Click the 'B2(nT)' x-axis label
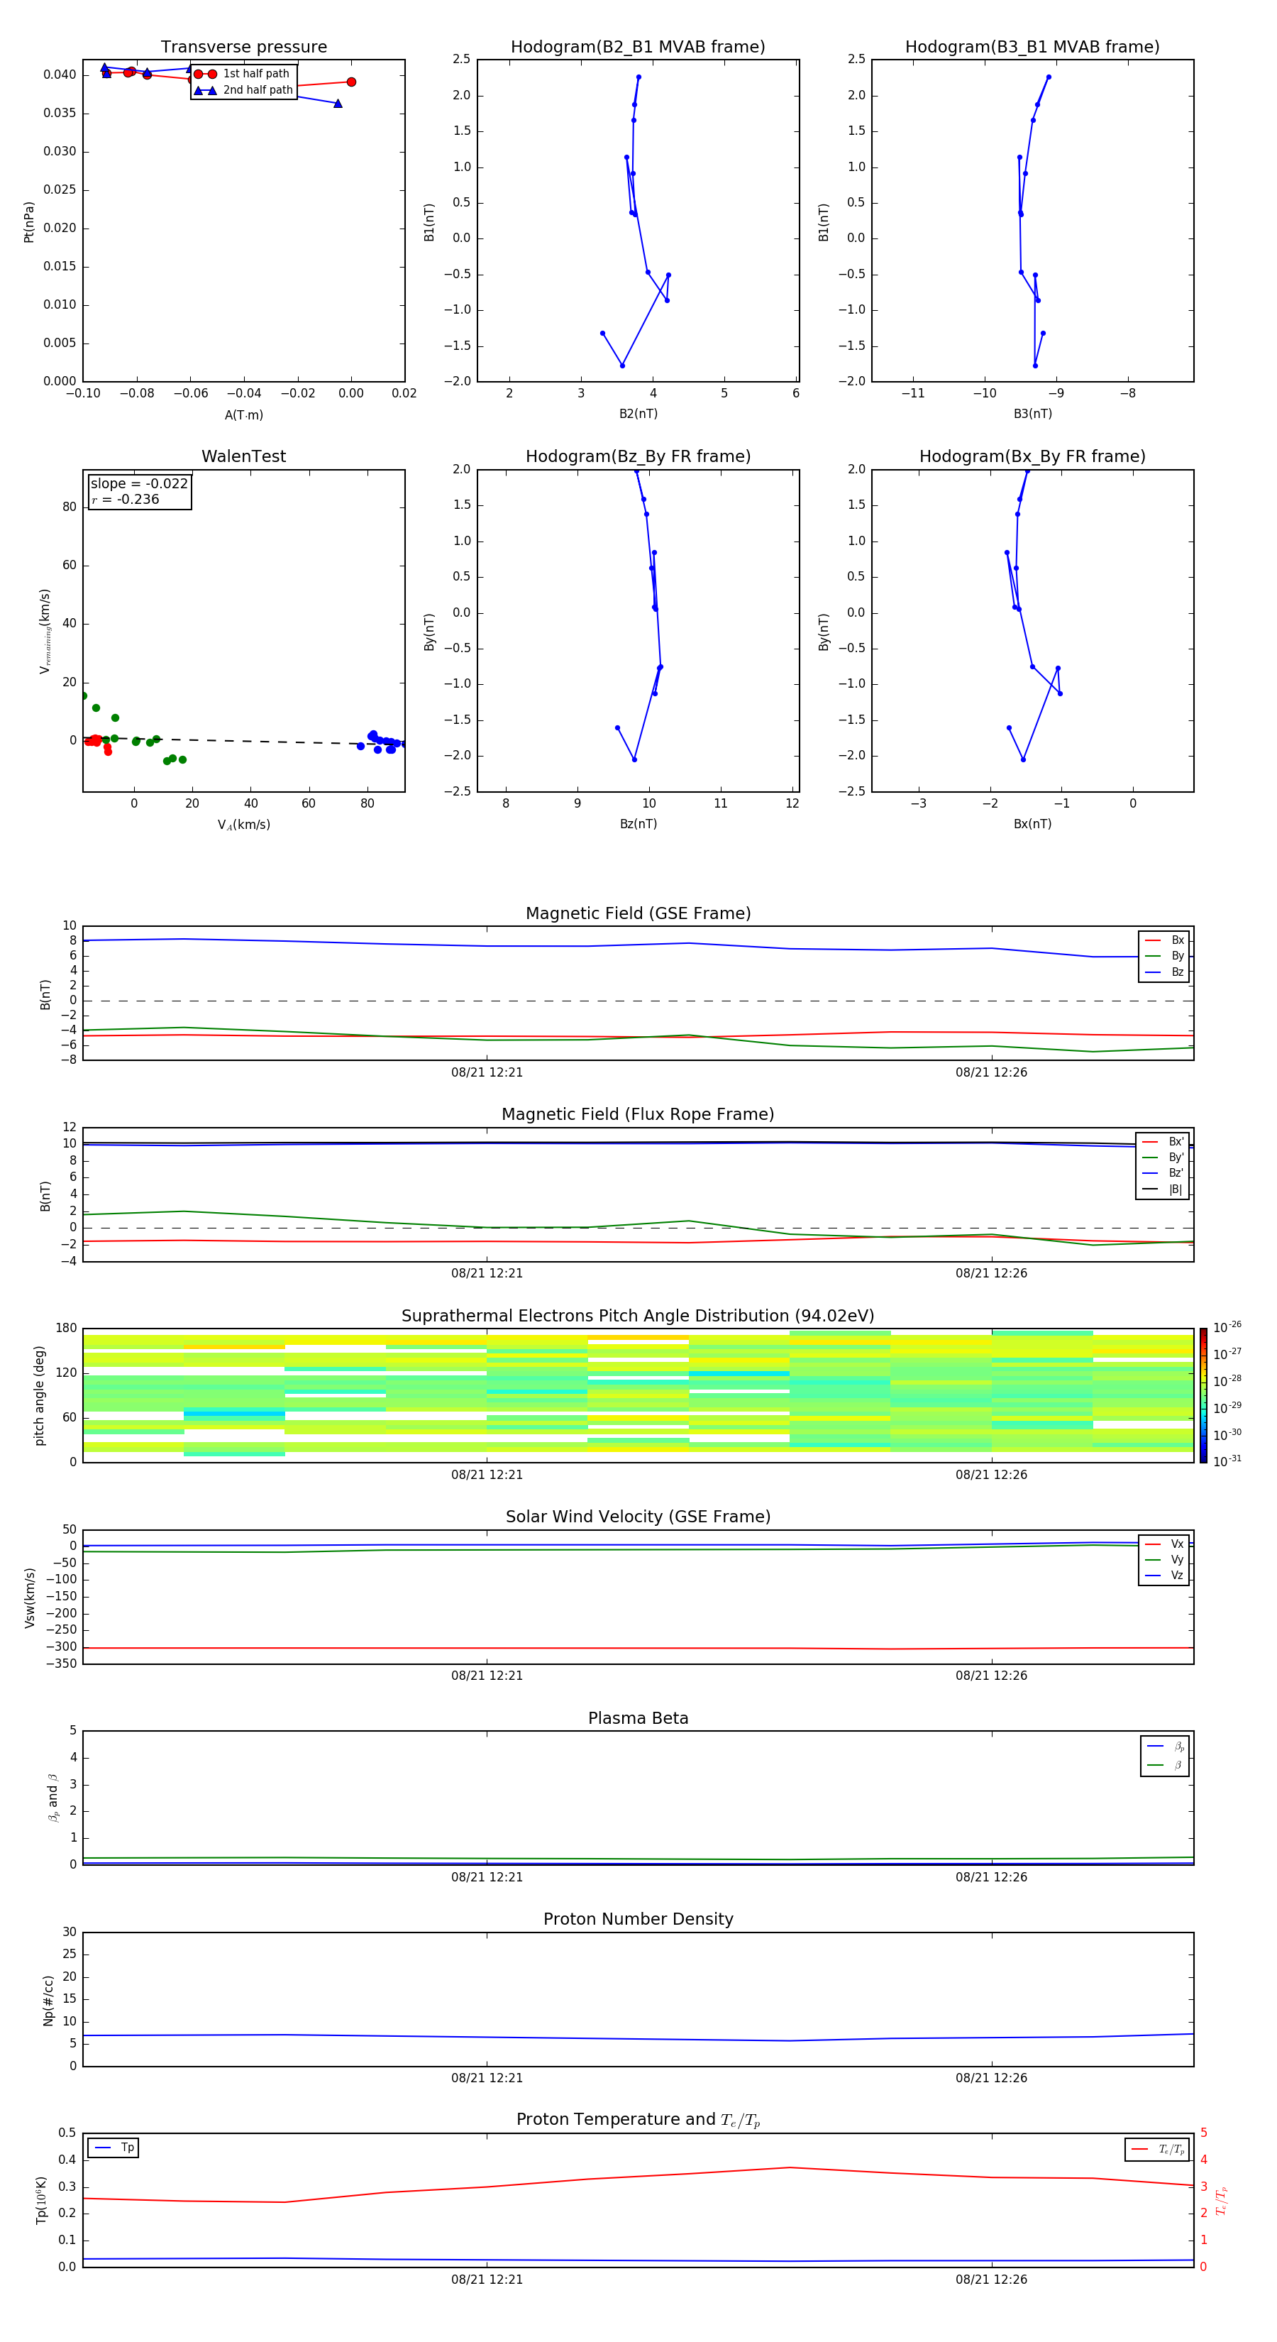Image resolution: width=1277 pixels, height=2342 pixels. pos(638,414)
